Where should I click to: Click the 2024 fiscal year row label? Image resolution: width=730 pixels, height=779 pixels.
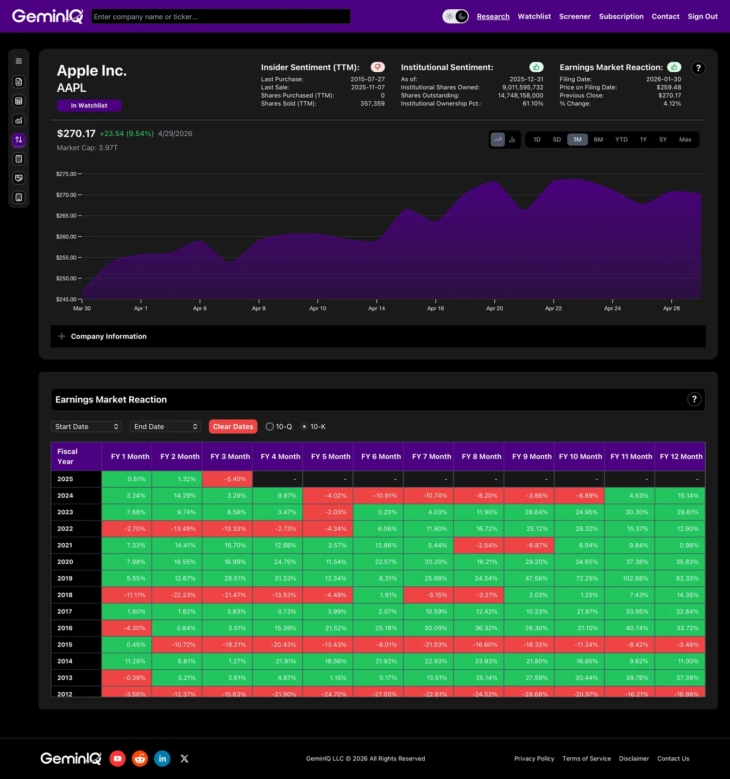[x=76, y=495]
